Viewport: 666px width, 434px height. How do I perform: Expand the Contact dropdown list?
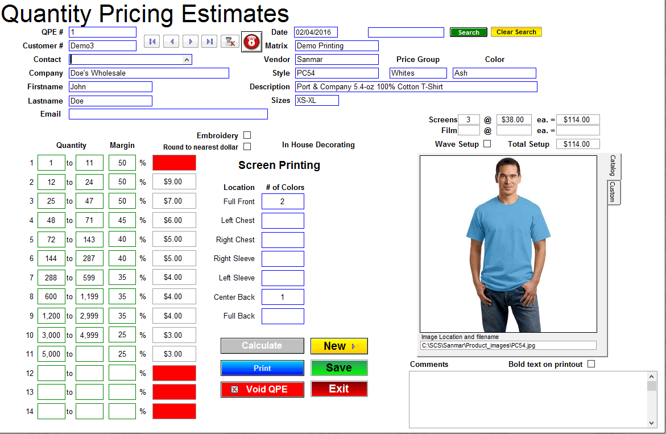pos(187,59)
